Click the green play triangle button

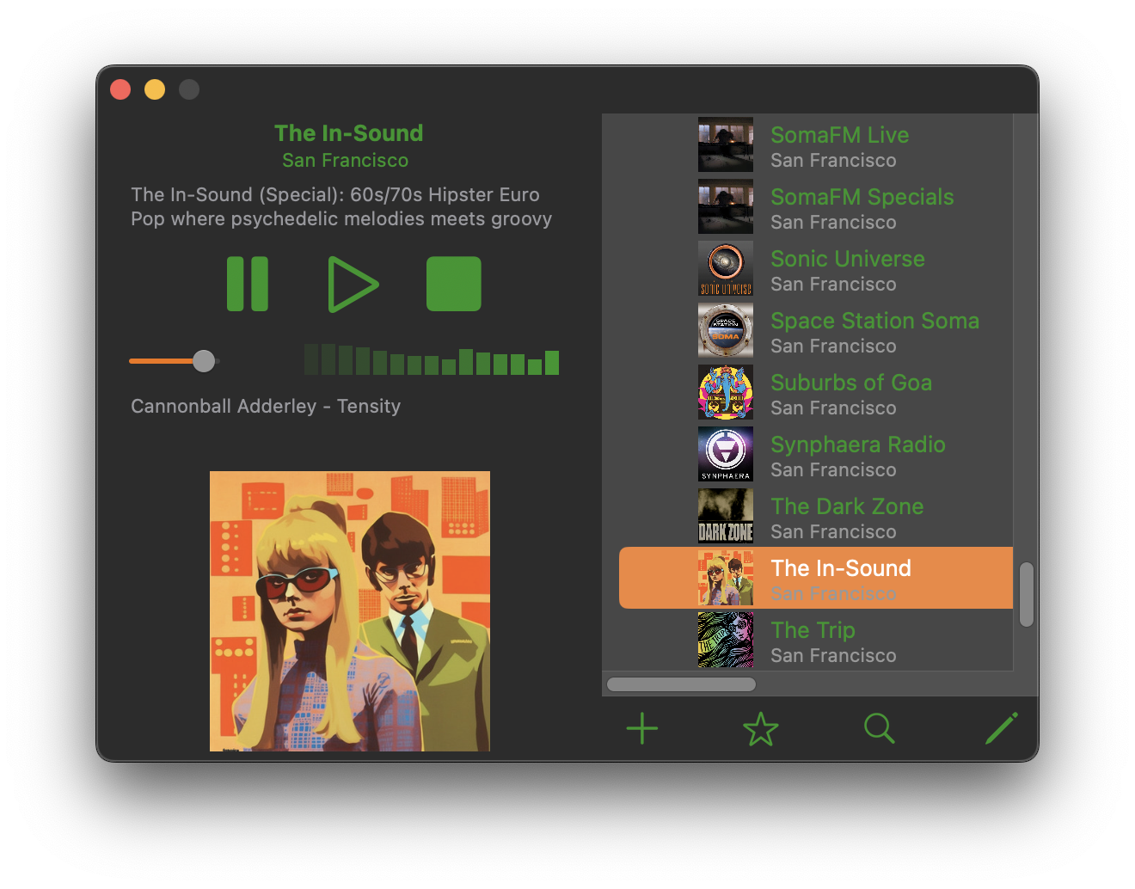point(352,284)
